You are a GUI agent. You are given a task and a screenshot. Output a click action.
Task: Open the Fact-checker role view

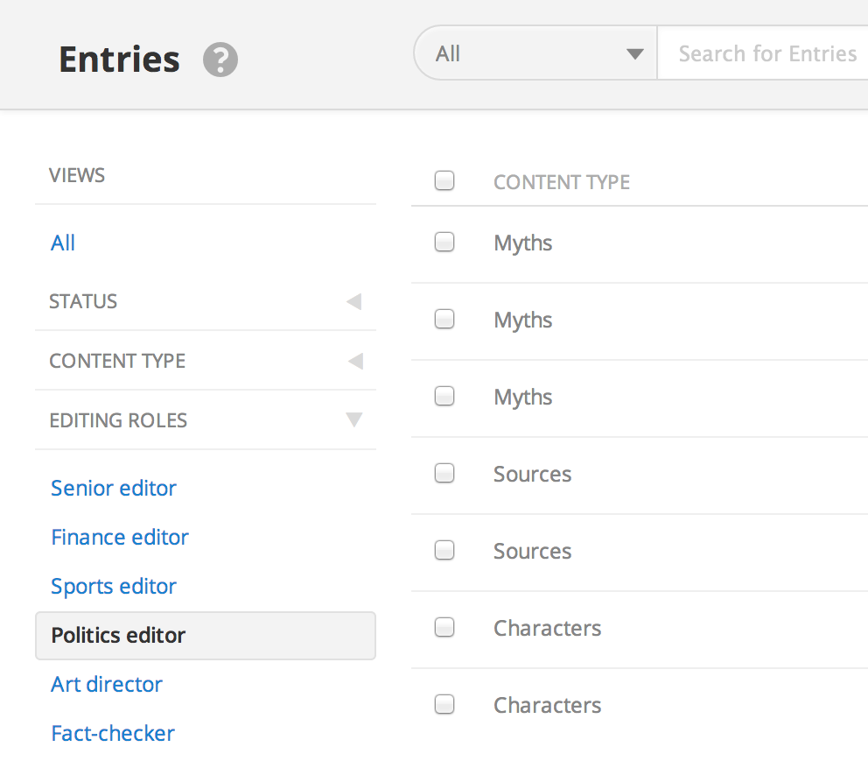[x=113, y=733]
